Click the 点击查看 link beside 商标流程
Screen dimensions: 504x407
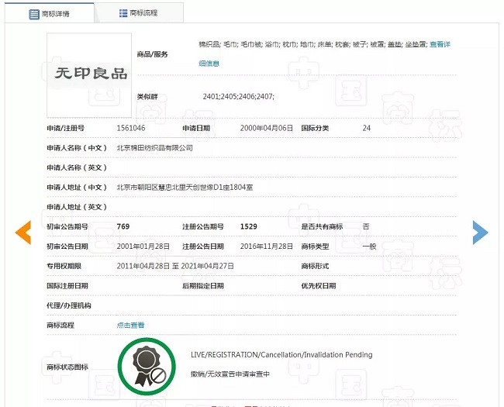click(130, 325)
